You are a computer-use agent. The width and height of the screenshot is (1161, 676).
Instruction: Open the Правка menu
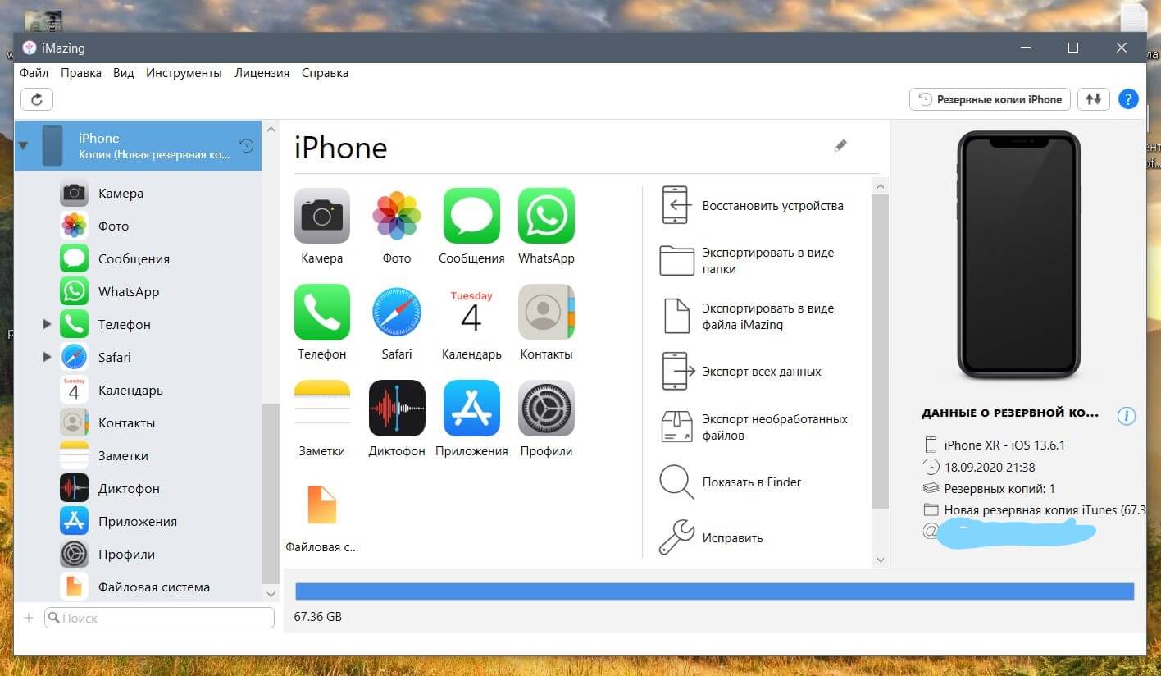[81, 73]
